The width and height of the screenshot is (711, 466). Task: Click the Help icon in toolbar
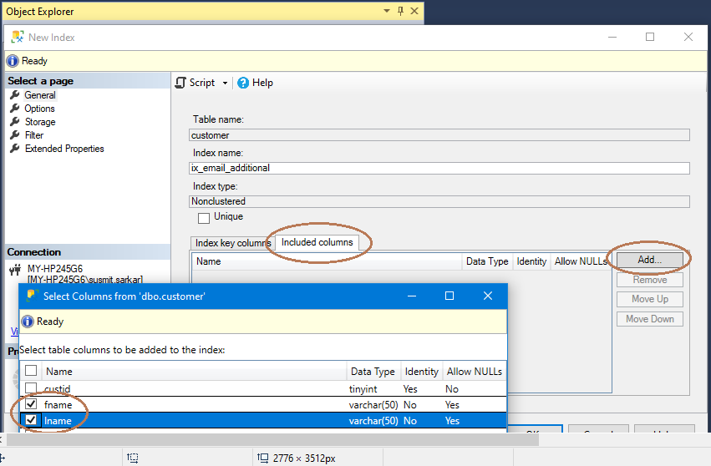244,83
